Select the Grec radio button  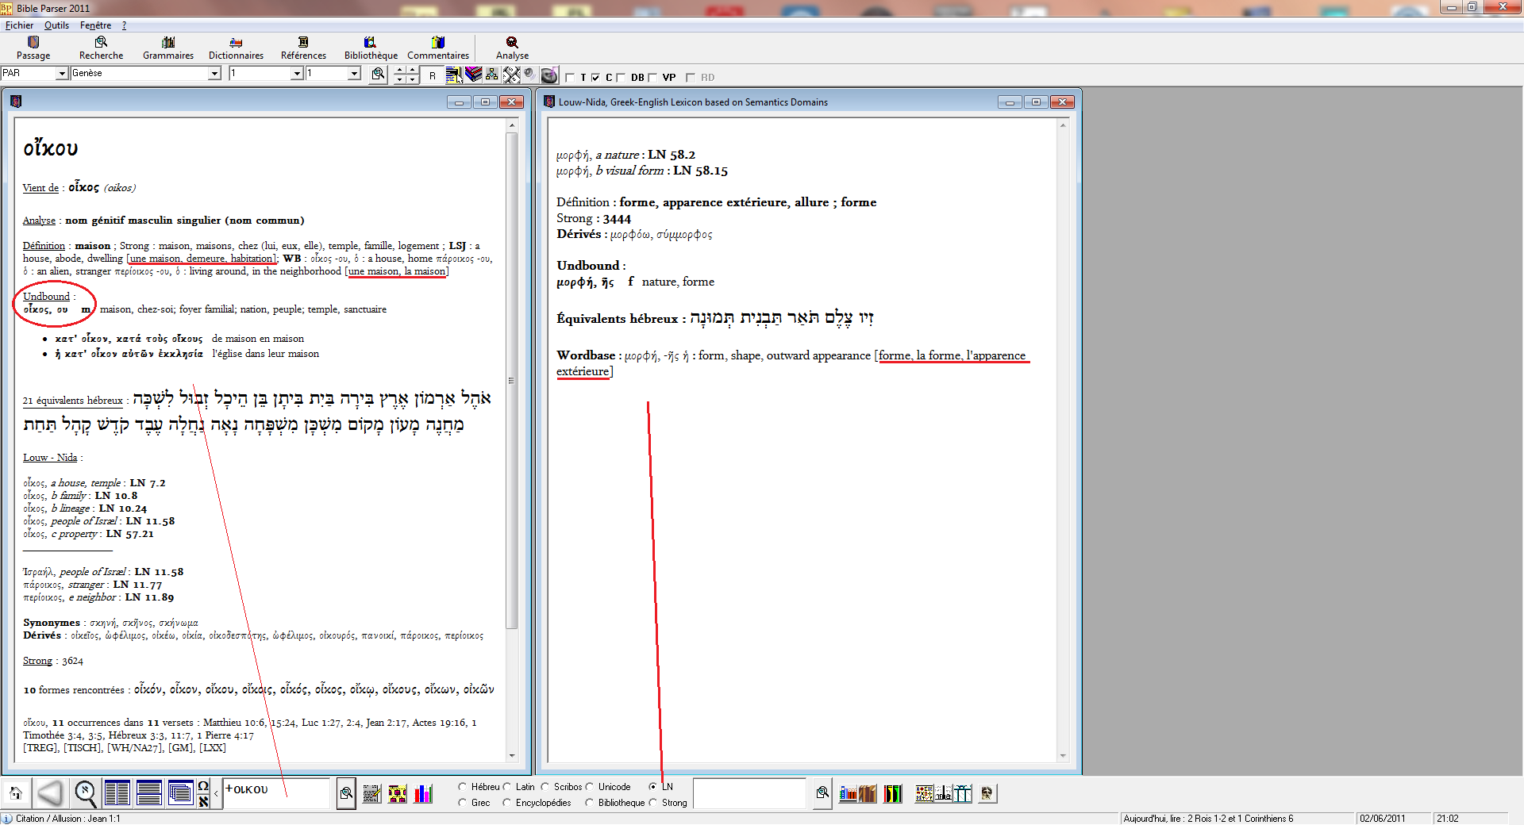click(462, 803)
